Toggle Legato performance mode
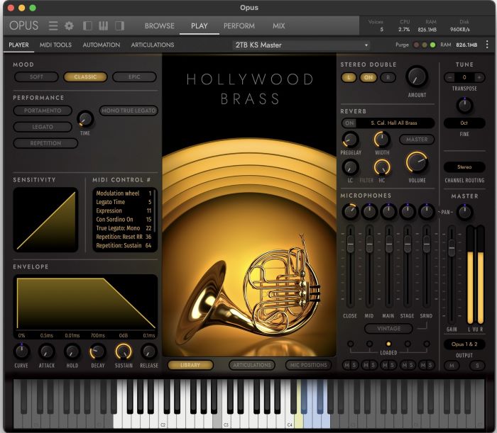The width and height of the screenshot is (497, 433). coord(43,127)
